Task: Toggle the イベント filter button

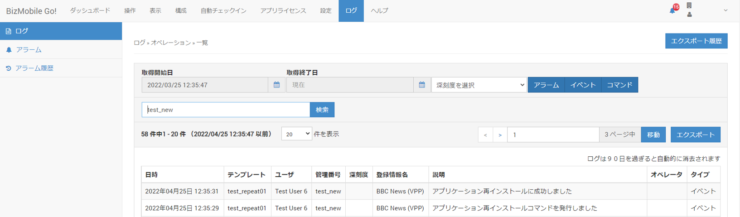Action: click(x=583, y=85)
